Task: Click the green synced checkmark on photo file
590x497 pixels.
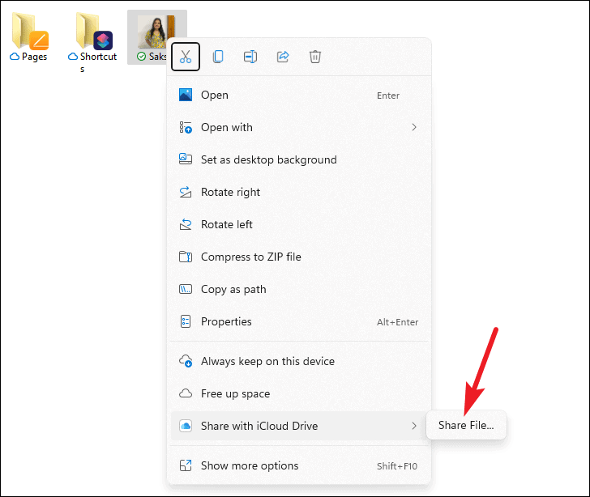Action: pyautogui.click(x=142, y=57)
